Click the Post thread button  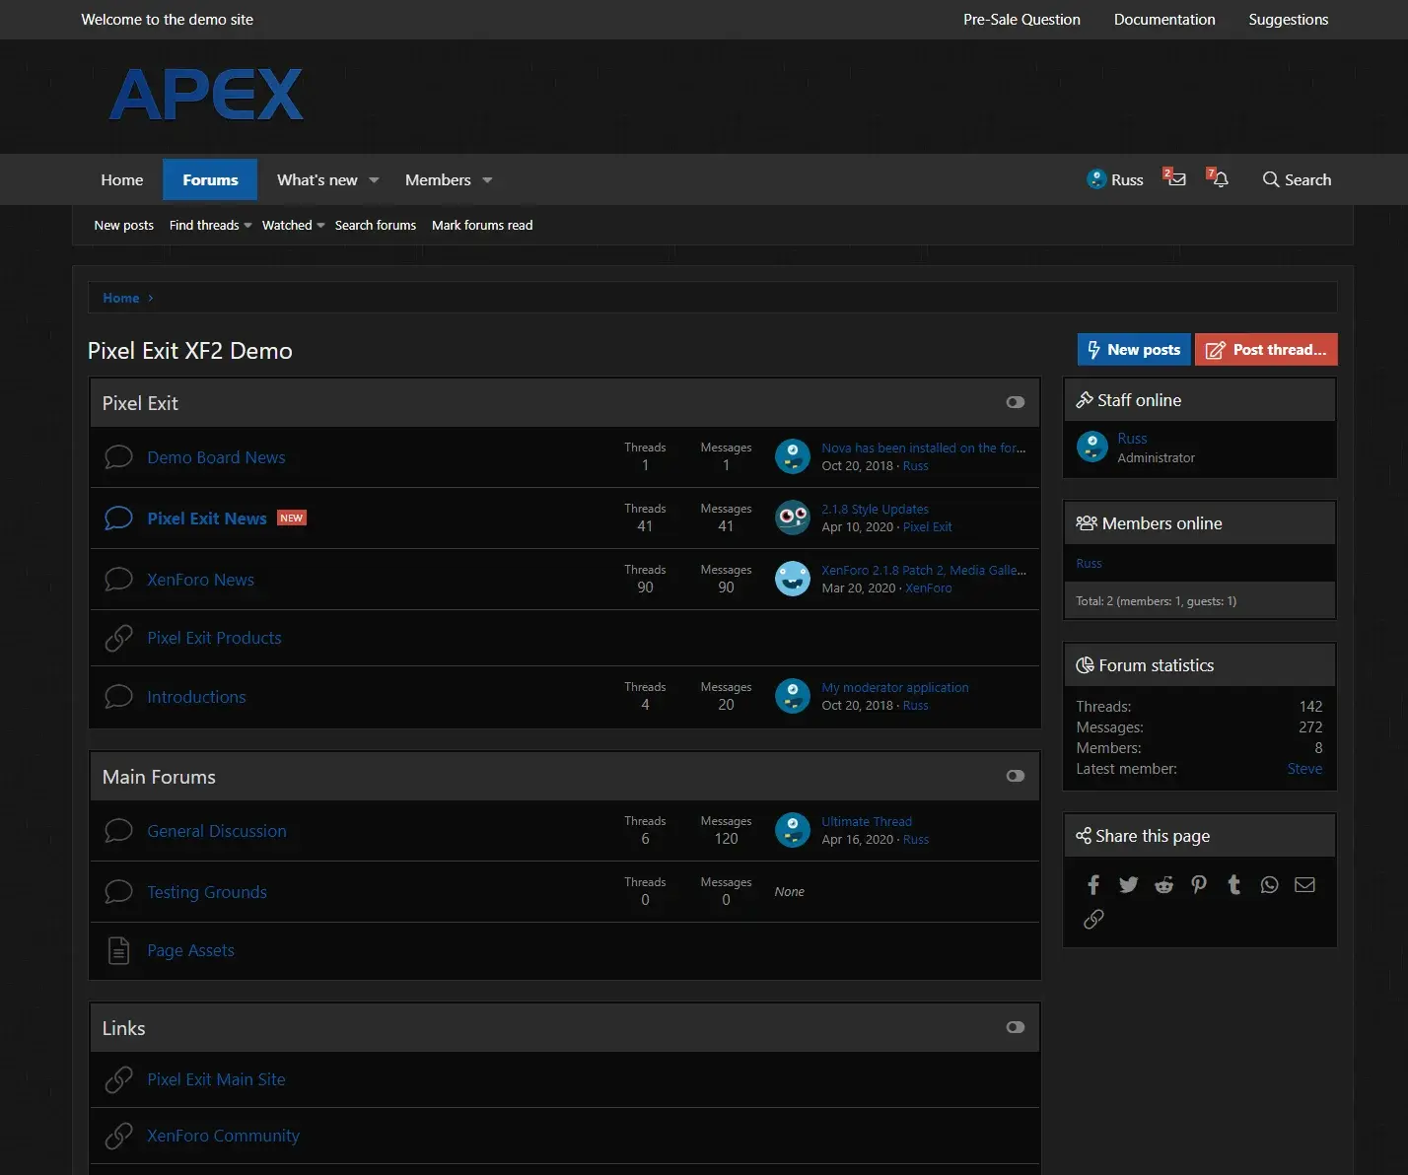[x=1266, y=350]
